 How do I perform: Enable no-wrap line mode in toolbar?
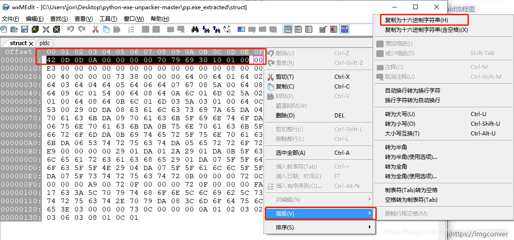pyautogui.click(x=288, y=29)
